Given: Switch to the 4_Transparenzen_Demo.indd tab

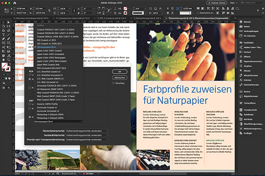Looking at the screenshot, I should click(x=72, y=18).
